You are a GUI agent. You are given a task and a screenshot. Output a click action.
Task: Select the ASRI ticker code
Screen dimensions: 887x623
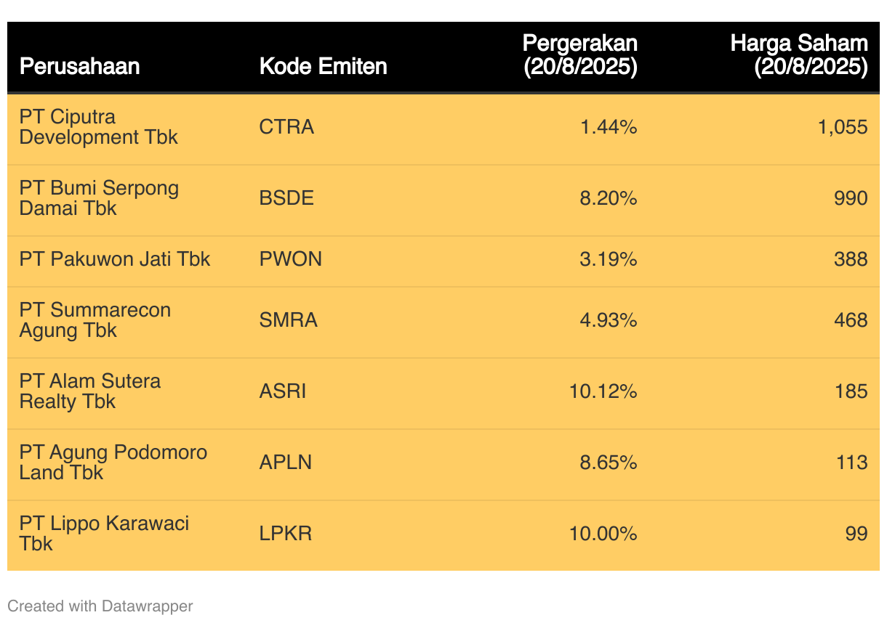(283, 391)
